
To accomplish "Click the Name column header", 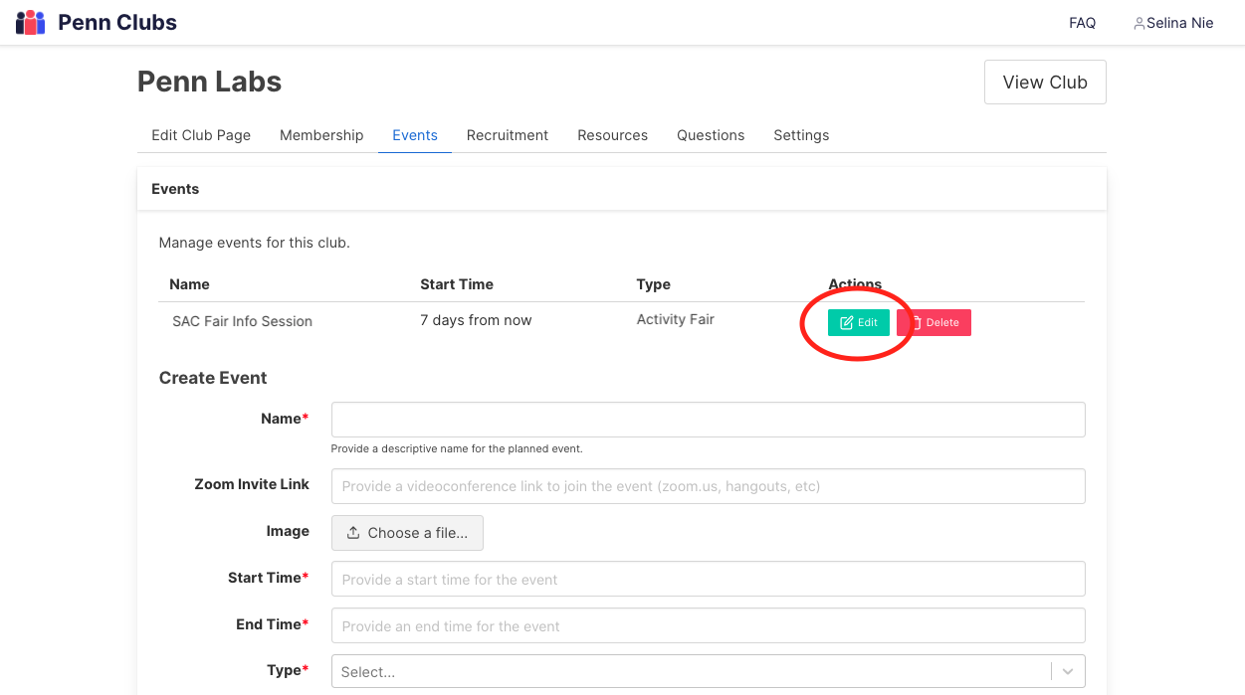I will coord(189,284).
